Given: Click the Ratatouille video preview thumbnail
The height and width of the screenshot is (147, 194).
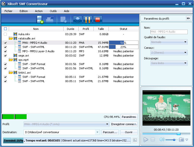Looking at the screenshot, I should 166,108.
